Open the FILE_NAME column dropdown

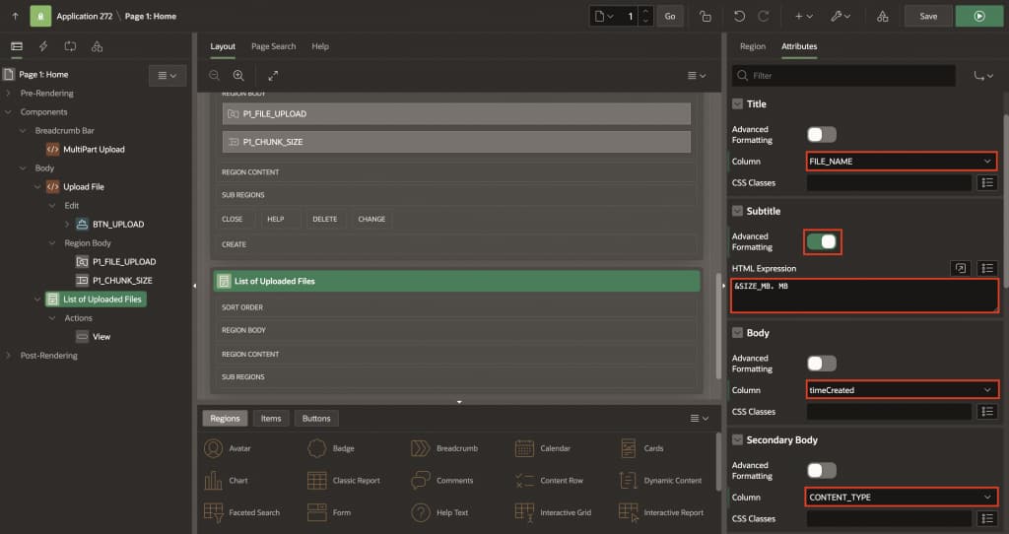tap(902, 161)
